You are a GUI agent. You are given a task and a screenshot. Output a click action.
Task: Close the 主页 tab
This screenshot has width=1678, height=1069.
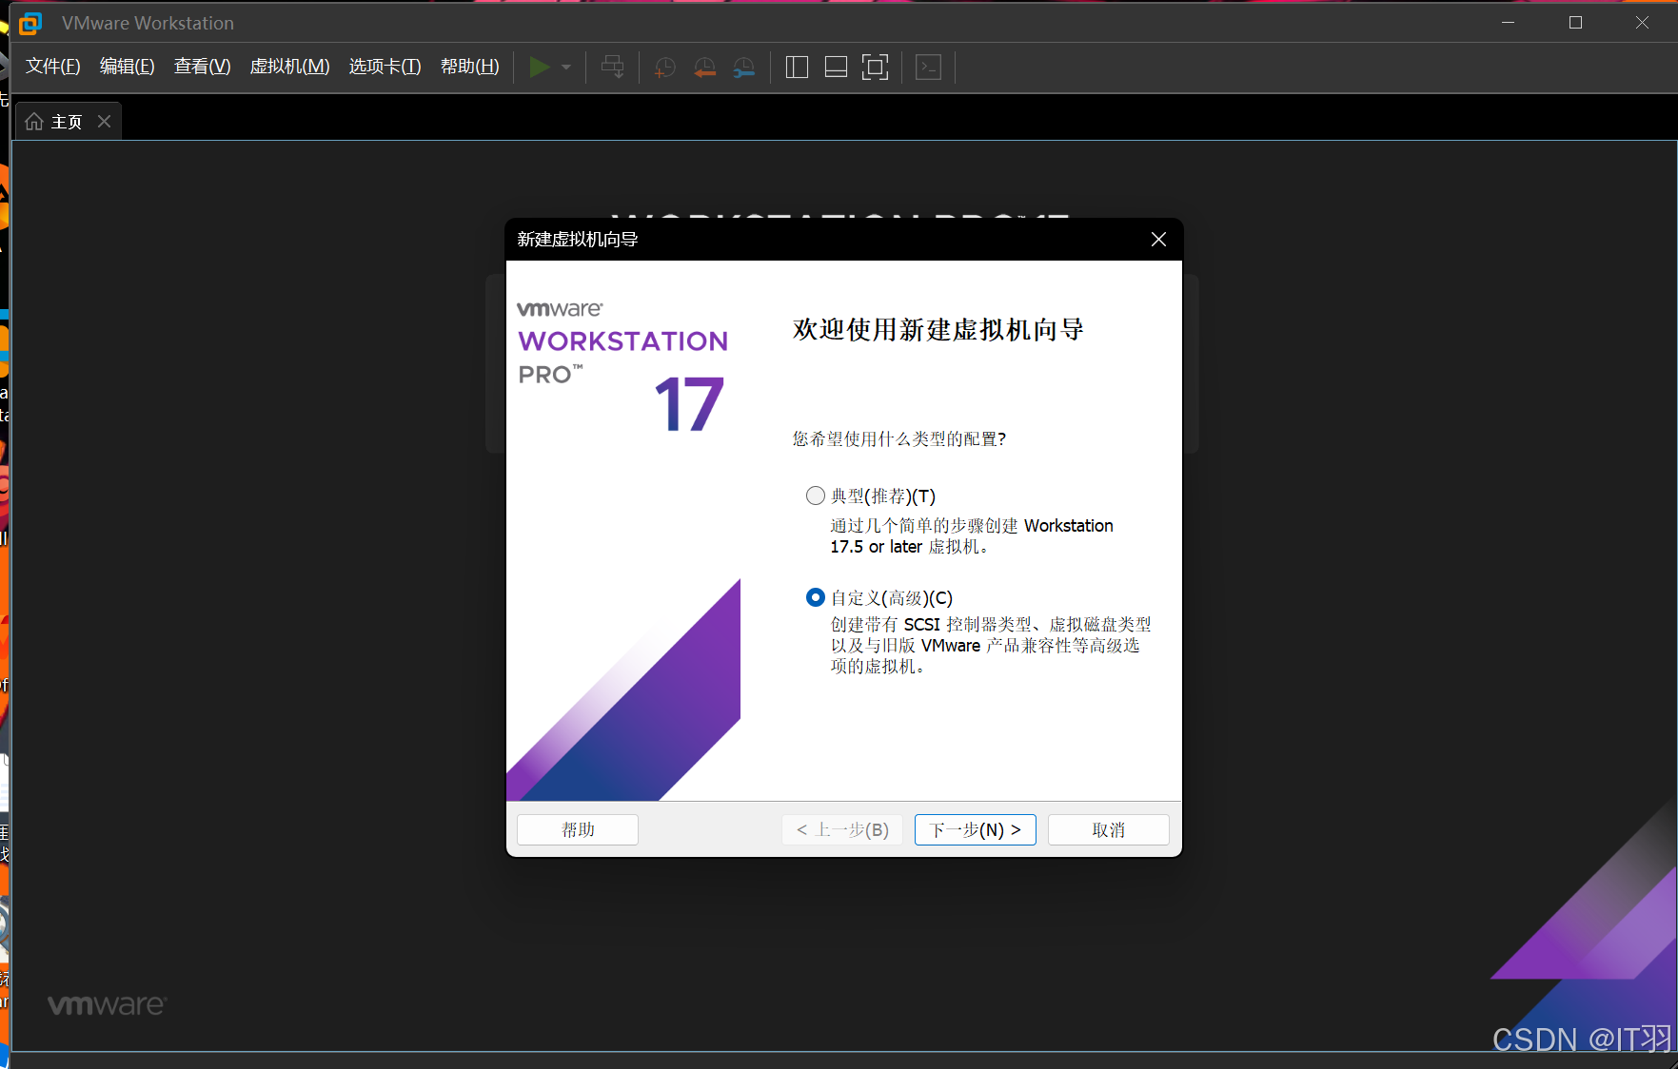pyautogui.click(x=105, y=122)
